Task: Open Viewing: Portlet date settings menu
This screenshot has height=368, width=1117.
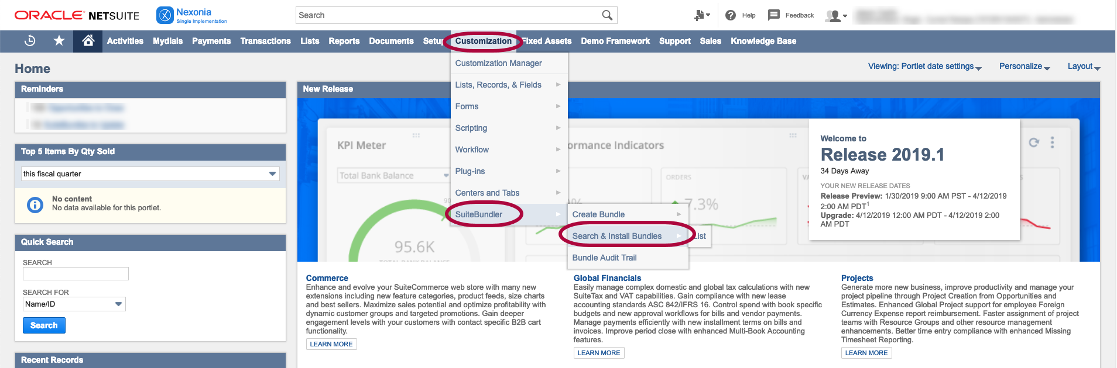Action: [924, 67]
